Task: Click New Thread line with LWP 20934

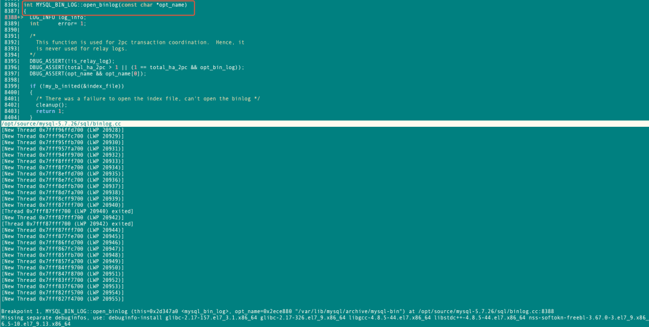Action: click(x=62, y=167)
